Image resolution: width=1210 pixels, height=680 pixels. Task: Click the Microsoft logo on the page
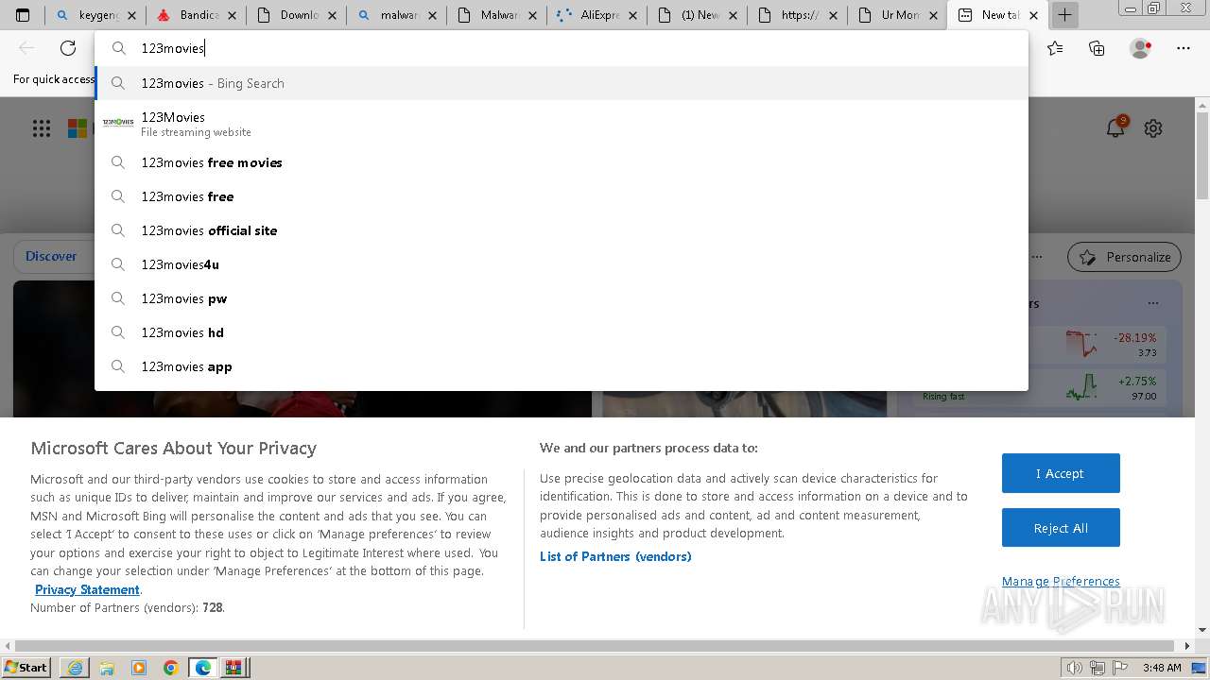pos(78,128)
